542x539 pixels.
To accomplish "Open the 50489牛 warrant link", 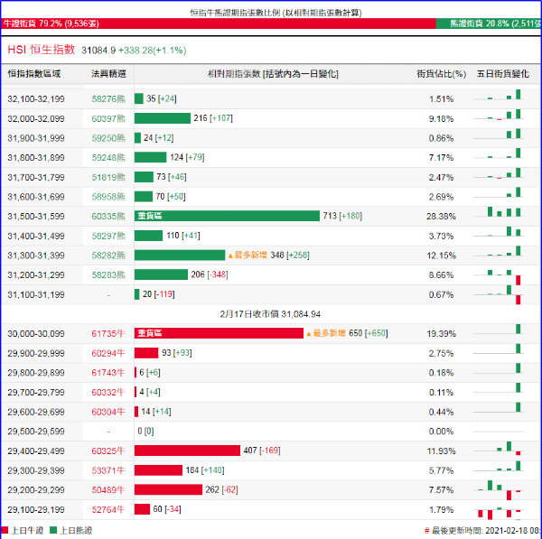I will click(107, 490).
